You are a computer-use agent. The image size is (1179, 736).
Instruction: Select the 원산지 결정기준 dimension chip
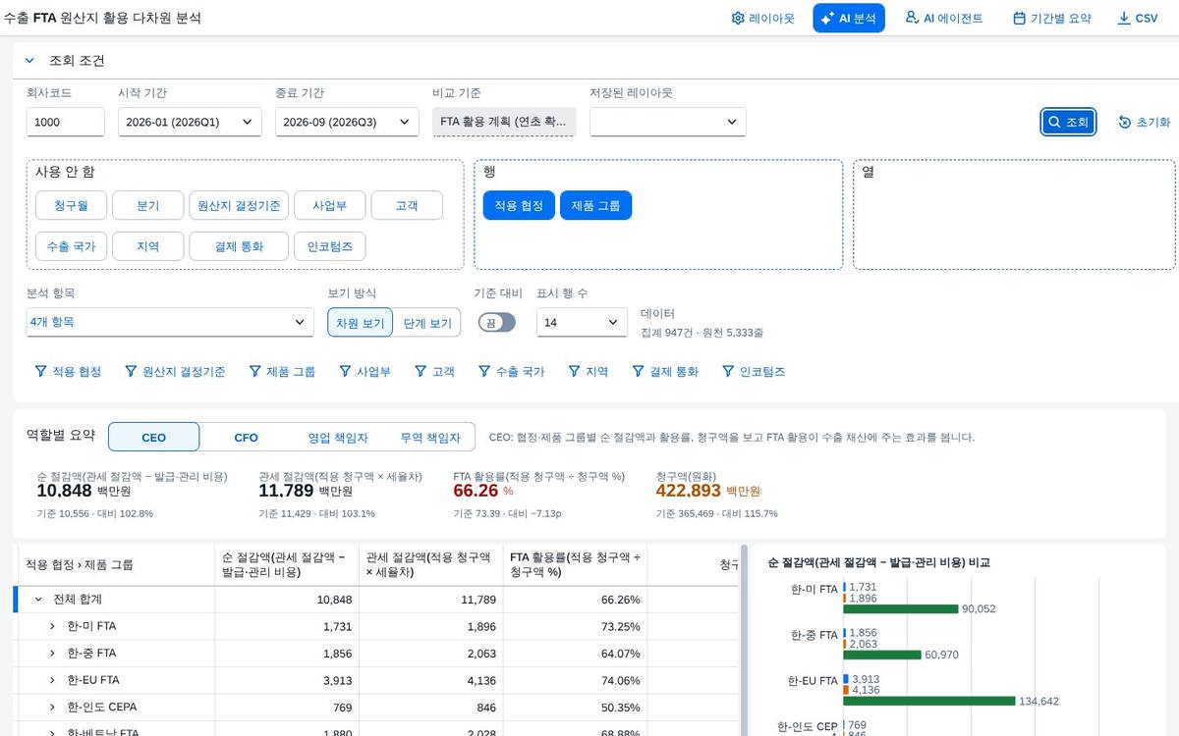(x=239, y=205)
